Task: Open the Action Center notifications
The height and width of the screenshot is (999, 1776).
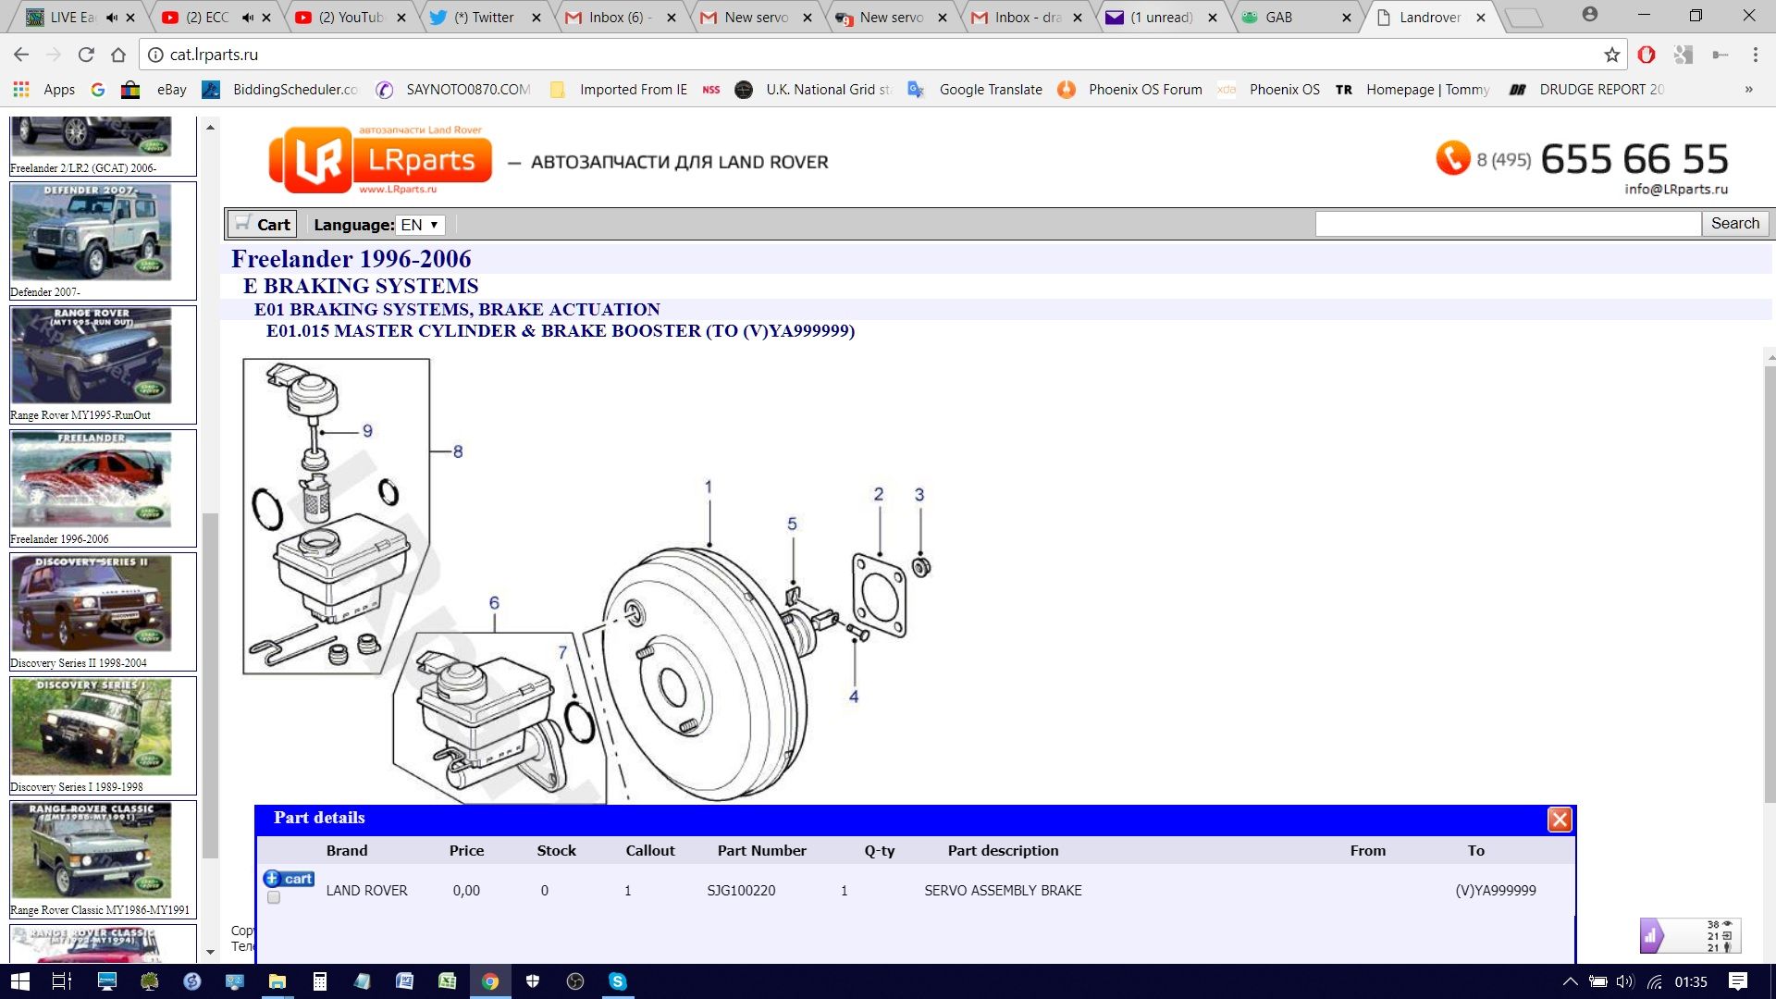Action: point(1738,981)
